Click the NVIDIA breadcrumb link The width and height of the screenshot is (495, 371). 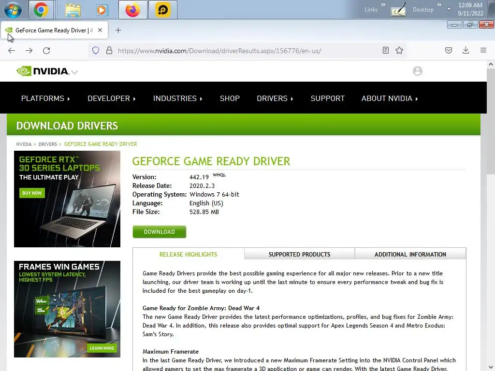click(x=24, y=144)
